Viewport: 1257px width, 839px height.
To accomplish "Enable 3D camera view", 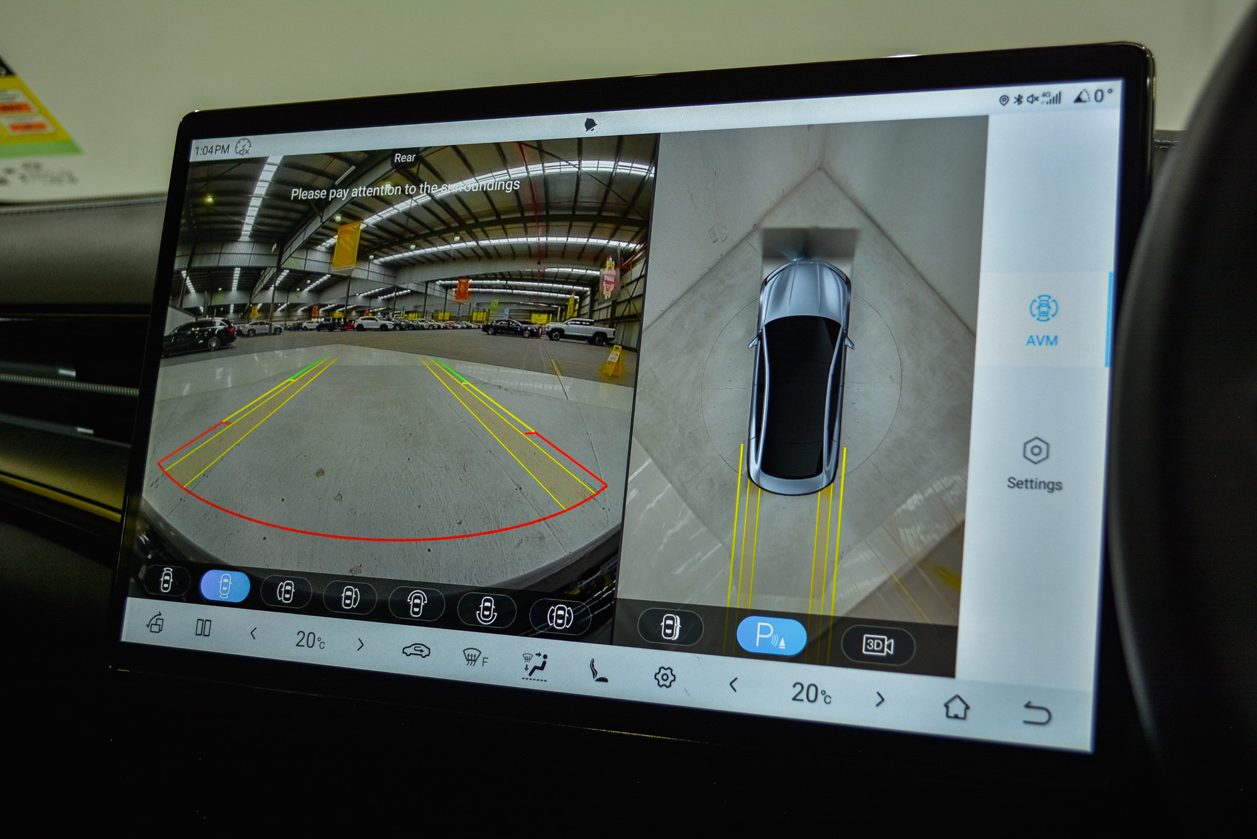I will [877, 645].
